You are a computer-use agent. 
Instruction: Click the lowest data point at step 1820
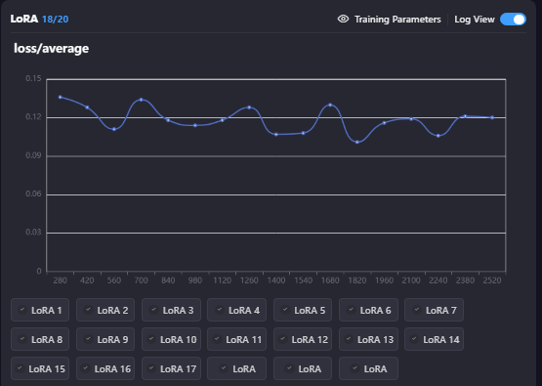coord(357,142)
